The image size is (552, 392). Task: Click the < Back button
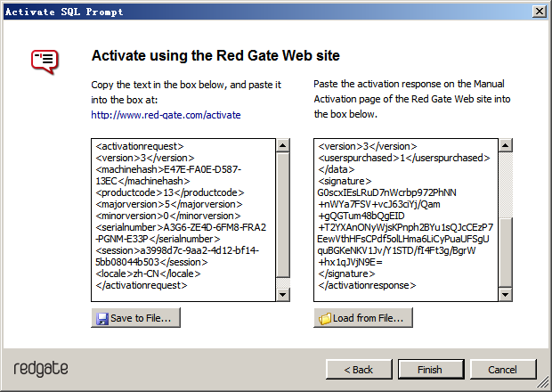359,370
